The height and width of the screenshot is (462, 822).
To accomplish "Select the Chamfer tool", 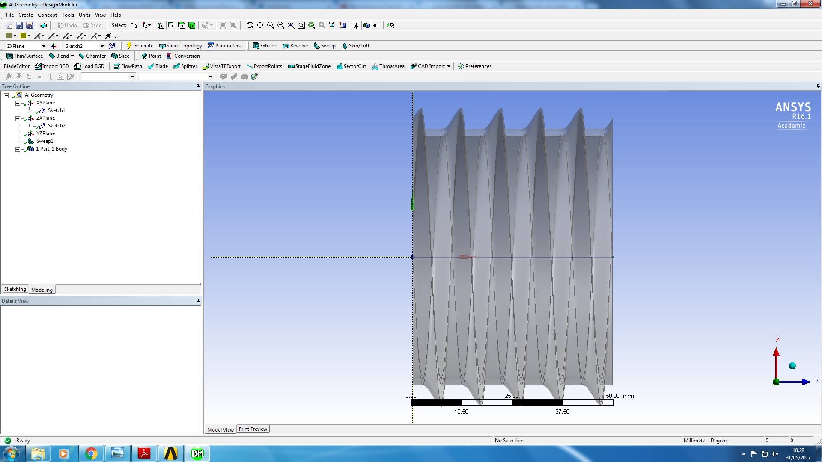I will 92,56.
